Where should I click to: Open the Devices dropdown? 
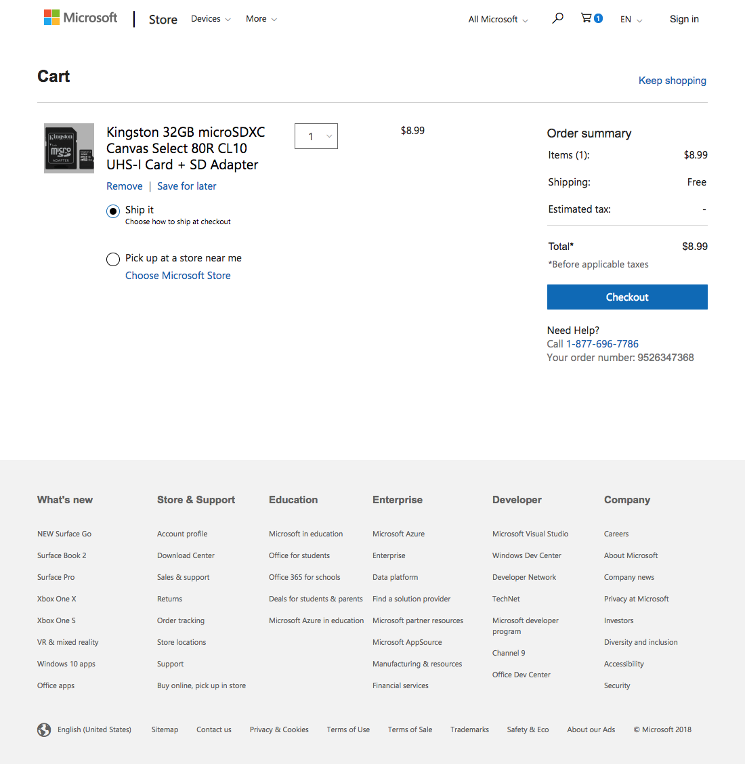[210, 19]
